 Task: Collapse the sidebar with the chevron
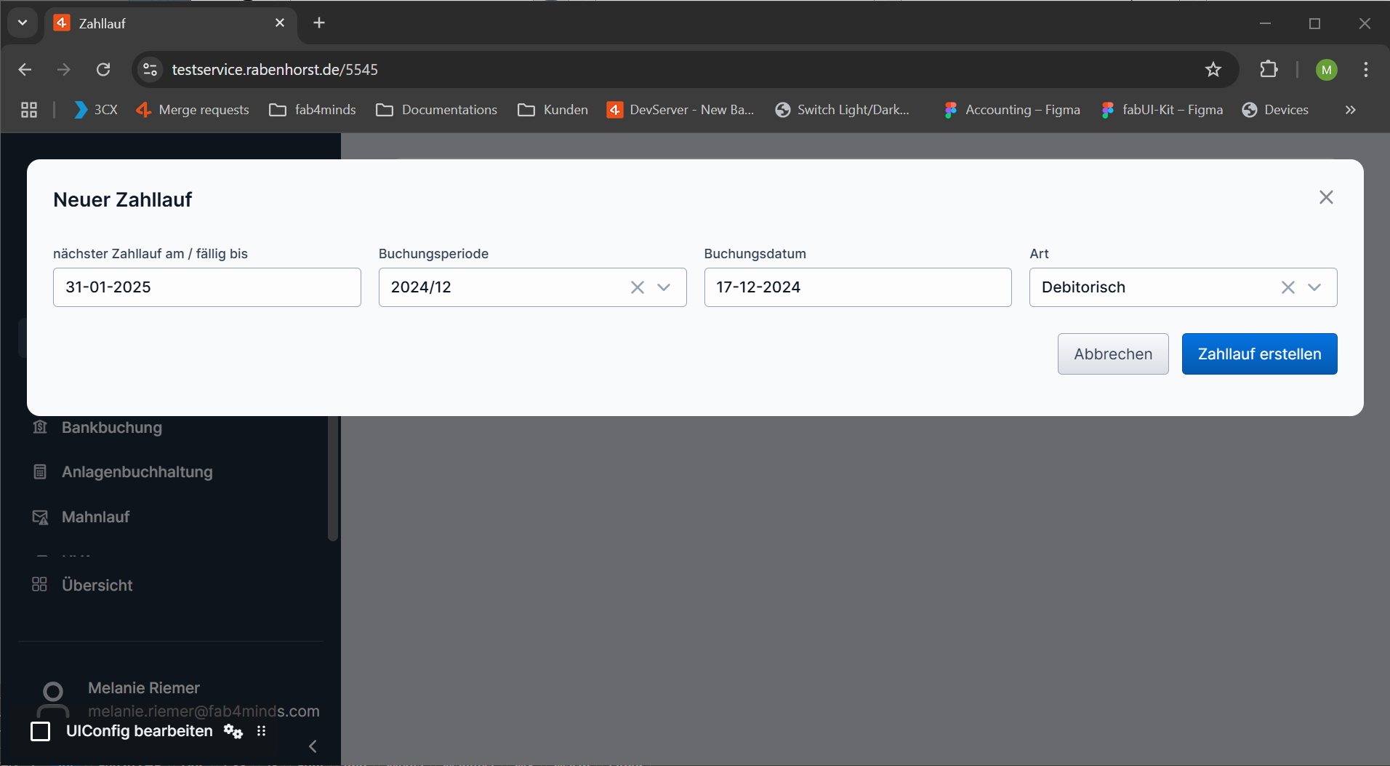coord(313,746)
